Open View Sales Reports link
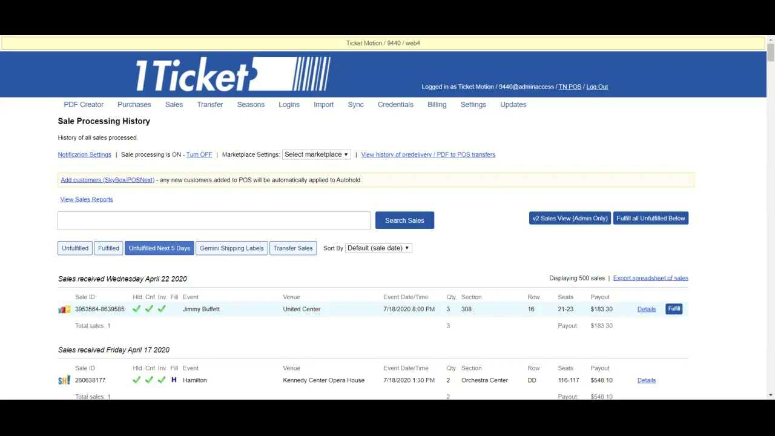This screenshot has height=436, width=775. pyautogui.click(x=87, y=199)
